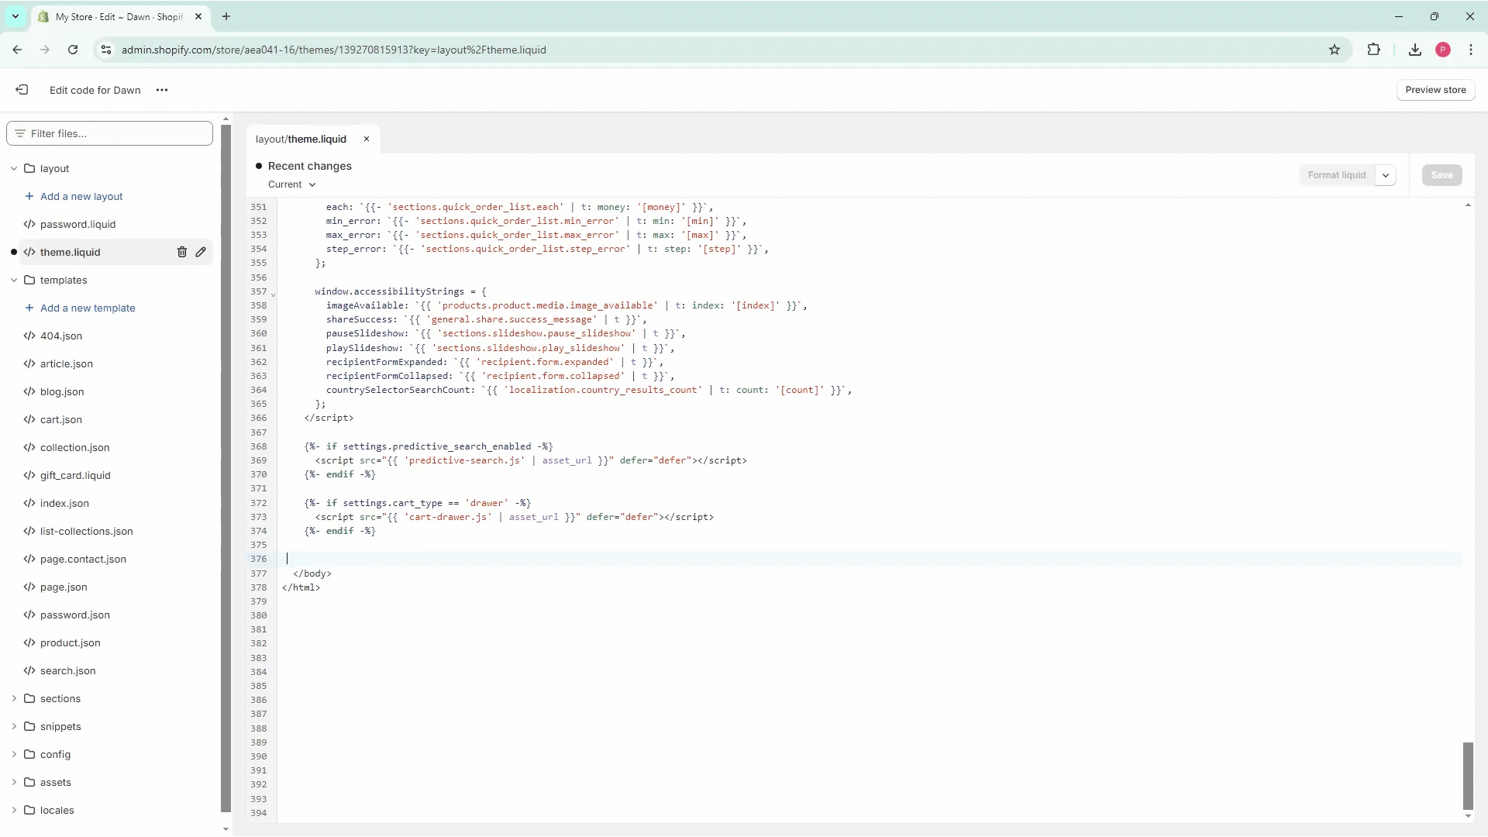This screenshot has height=837, width=1488.
Task: Open the browser downloads panel
Action: click(x=1415, y=50)
